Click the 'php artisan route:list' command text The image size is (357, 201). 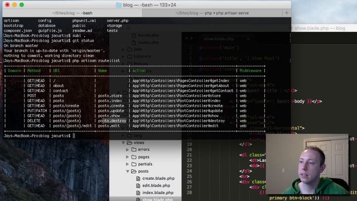[x=96, y=61]
